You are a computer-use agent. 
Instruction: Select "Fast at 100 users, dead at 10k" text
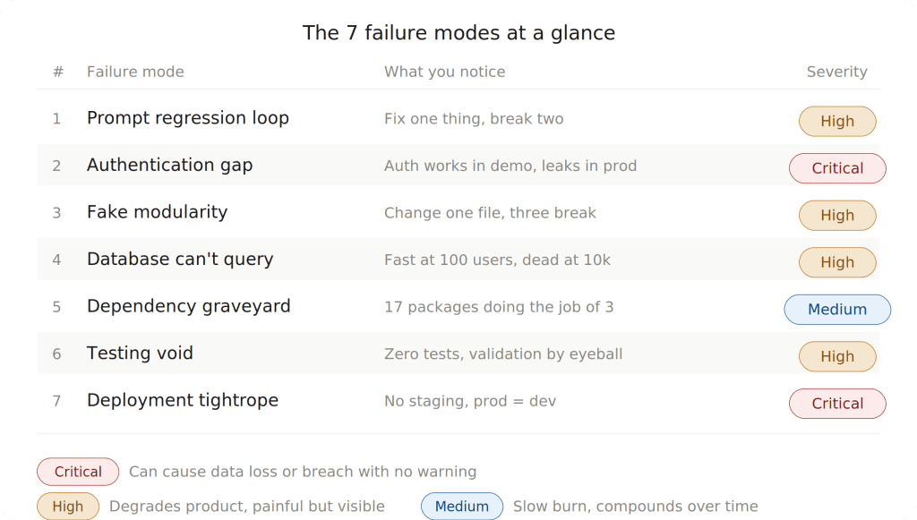(x=497, y=260)
